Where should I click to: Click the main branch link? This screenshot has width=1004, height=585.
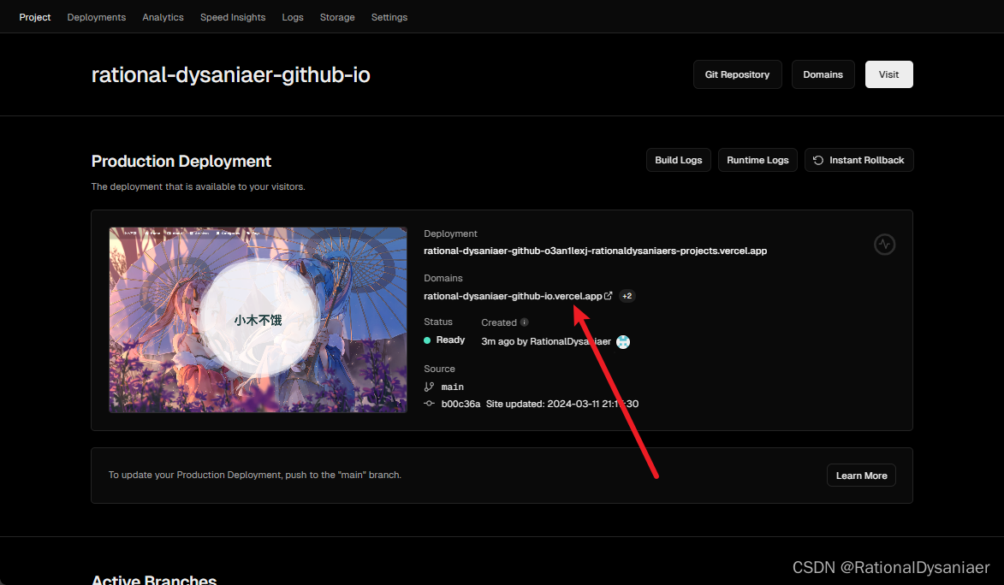pos(452,387)
